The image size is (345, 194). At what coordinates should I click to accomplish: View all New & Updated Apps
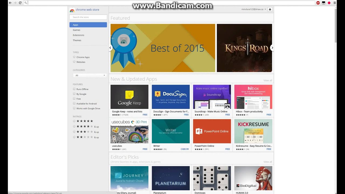268,81
